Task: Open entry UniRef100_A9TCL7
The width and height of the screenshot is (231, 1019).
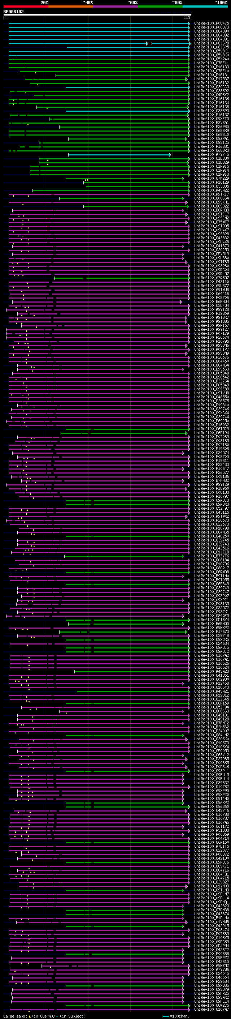Action: [211, 214]
